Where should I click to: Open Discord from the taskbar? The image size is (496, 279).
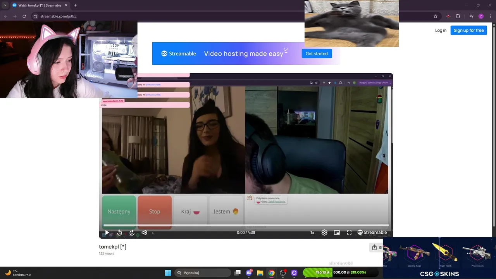click(249, 273)
